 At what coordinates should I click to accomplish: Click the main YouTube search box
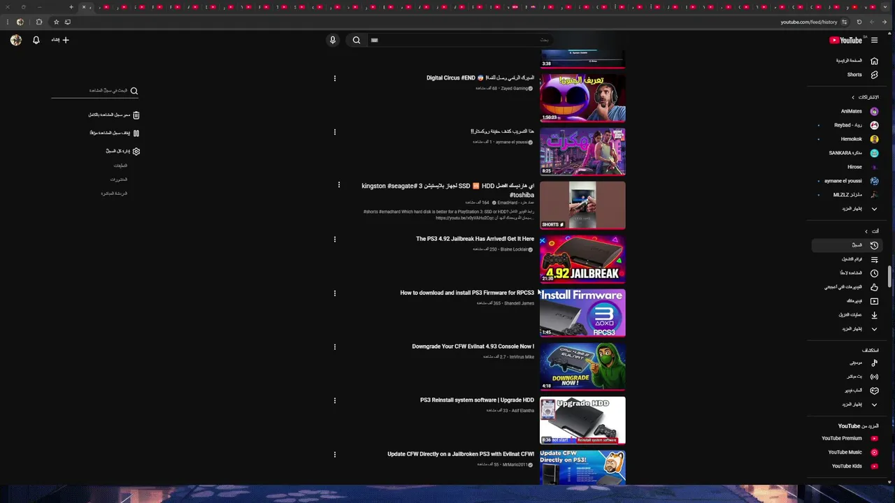(x=461, y=40)
